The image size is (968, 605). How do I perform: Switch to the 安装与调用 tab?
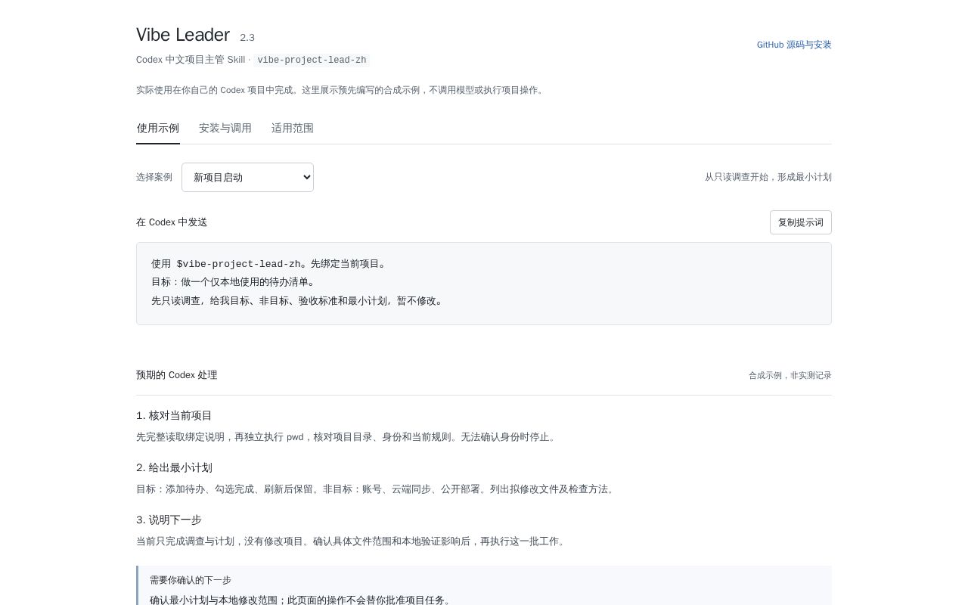pyautogui.click(x=225, y=128)
